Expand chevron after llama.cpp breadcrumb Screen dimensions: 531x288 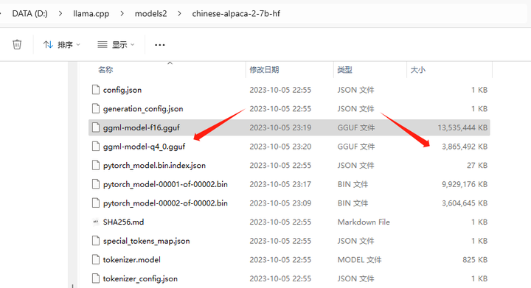122,13
